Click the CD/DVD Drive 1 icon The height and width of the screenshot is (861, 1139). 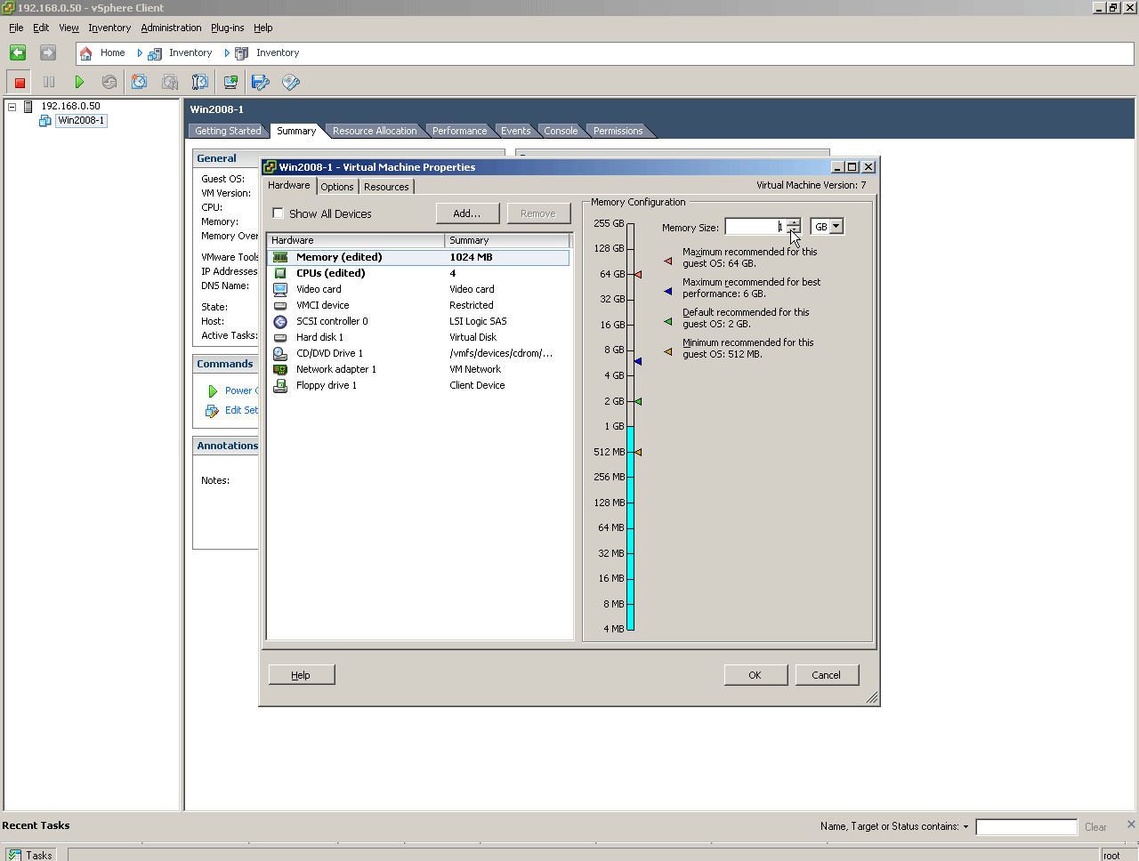click(x=280, y=353)
